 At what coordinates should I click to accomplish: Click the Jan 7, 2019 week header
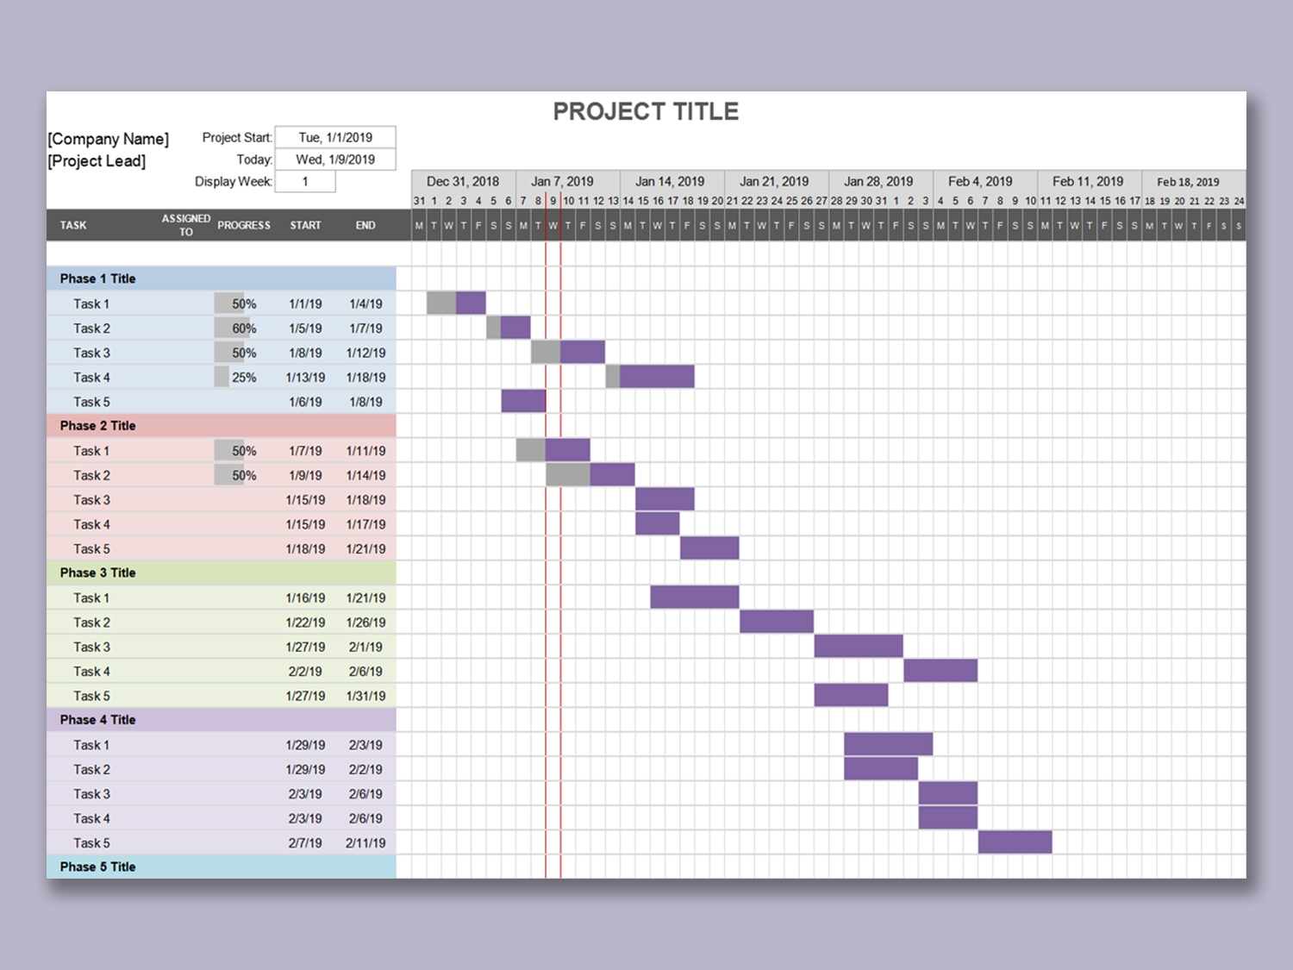tap(561, 181)
